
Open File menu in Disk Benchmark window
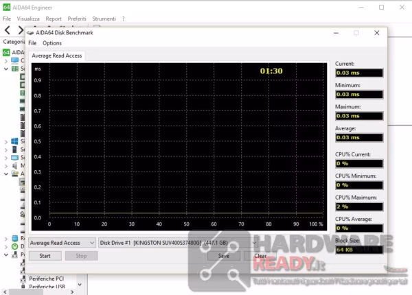point(32,43)
